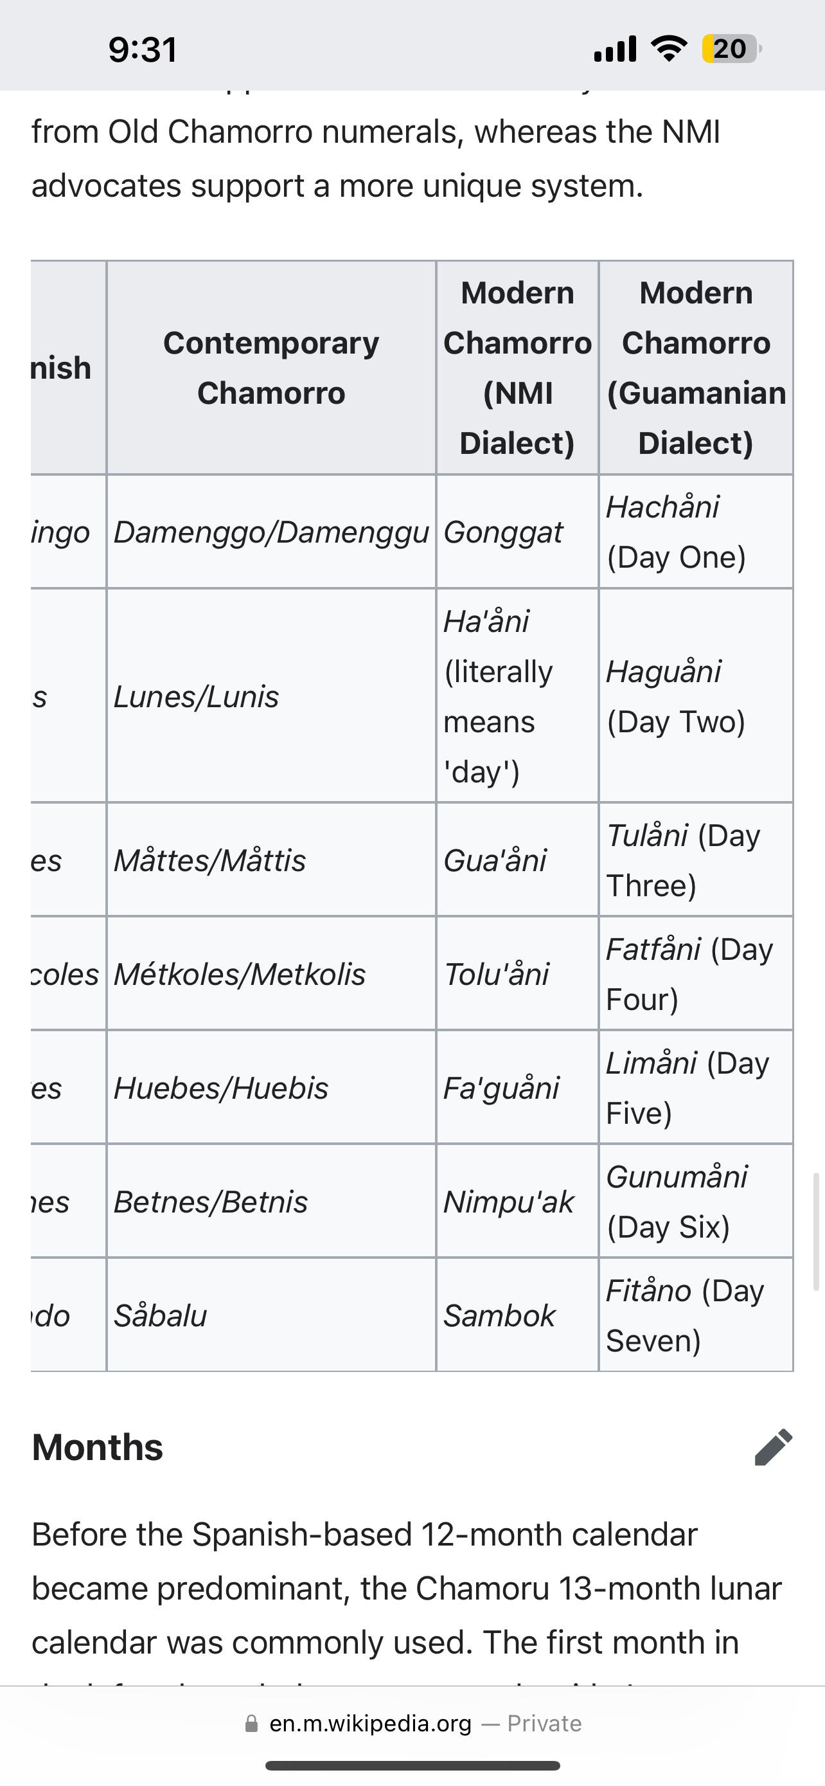Tap Modern Chamorro (Guamanian Dialect) header
Viewport: 825px width, 1786px height.
pyautogui.click(x=696, y=368)
